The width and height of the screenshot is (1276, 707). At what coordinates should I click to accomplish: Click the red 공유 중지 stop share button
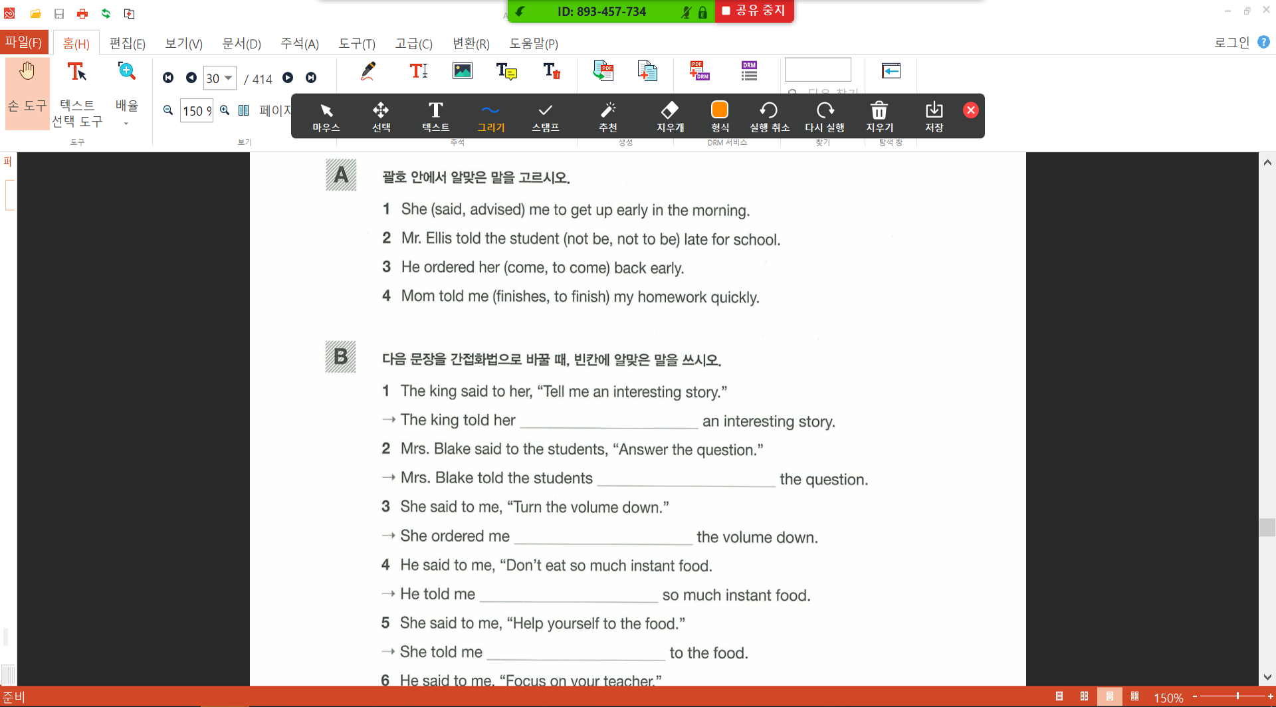[x=754, y=11]
